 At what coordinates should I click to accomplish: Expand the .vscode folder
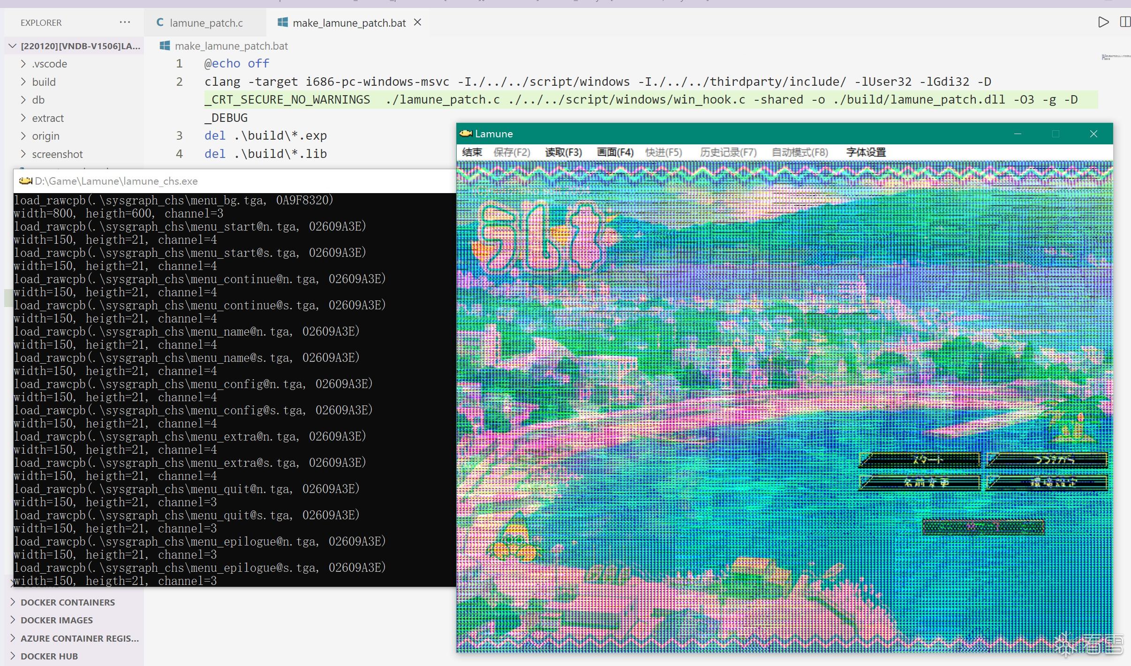49,64
